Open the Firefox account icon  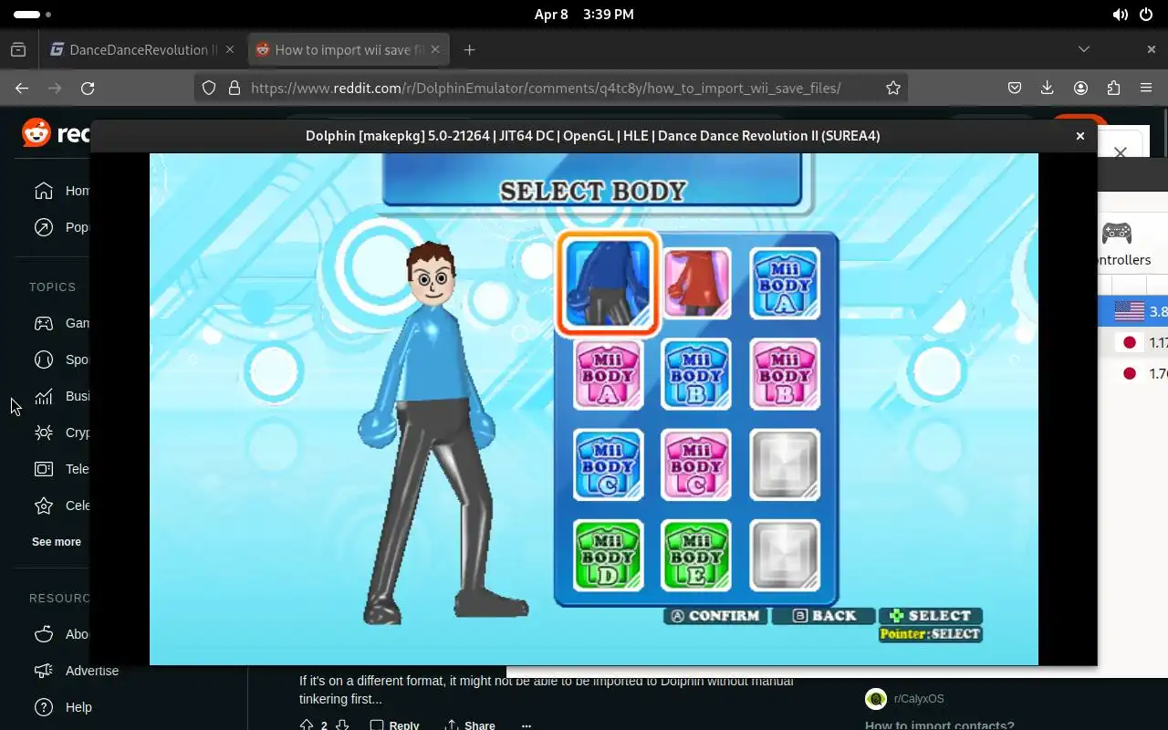coord(1080,89)
